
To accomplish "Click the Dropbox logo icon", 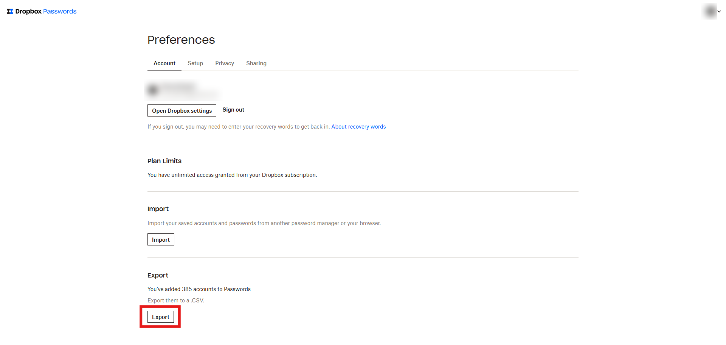I will click(10, 11).
